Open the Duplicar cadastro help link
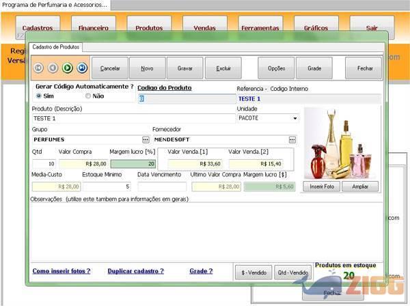This screenshot has width=410, height=306. point(135,271)
